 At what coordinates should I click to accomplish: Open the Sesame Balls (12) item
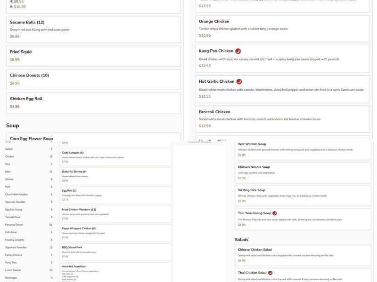[93, 29]
